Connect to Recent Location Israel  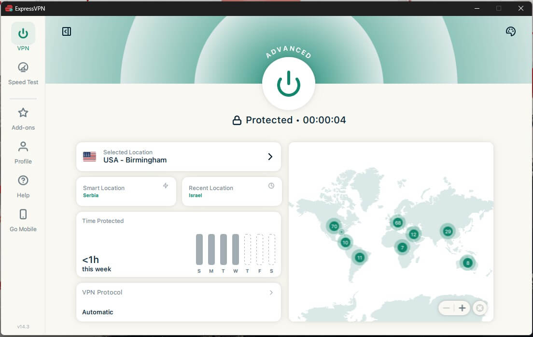[232, 191]
